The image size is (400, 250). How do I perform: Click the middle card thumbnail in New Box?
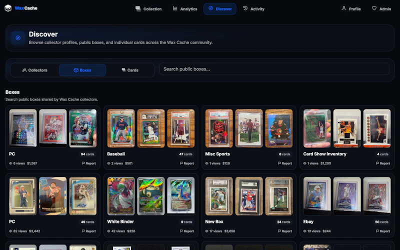coord(248,196)
